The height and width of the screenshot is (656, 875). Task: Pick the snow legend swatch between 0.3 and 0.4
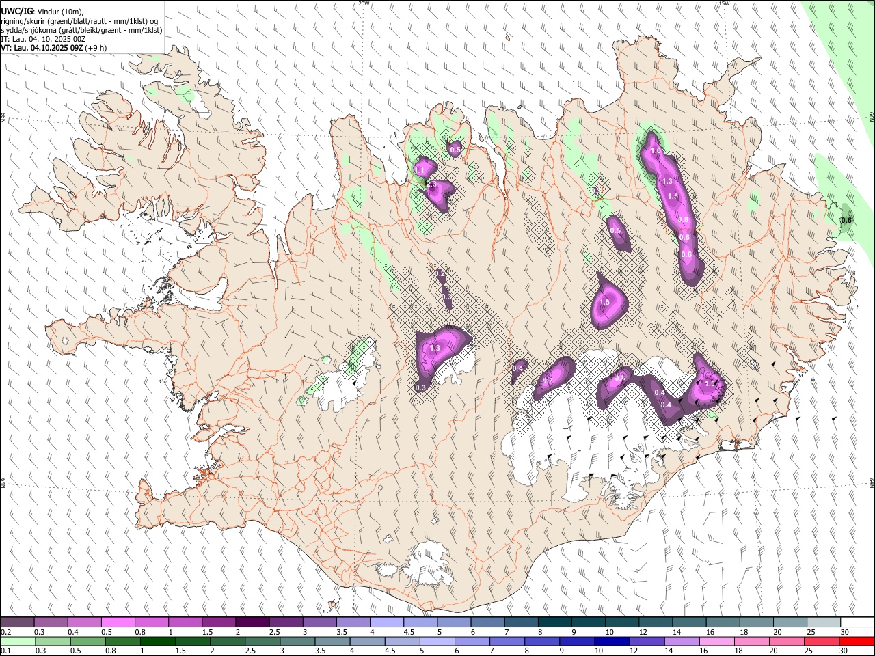coord(51,623)
